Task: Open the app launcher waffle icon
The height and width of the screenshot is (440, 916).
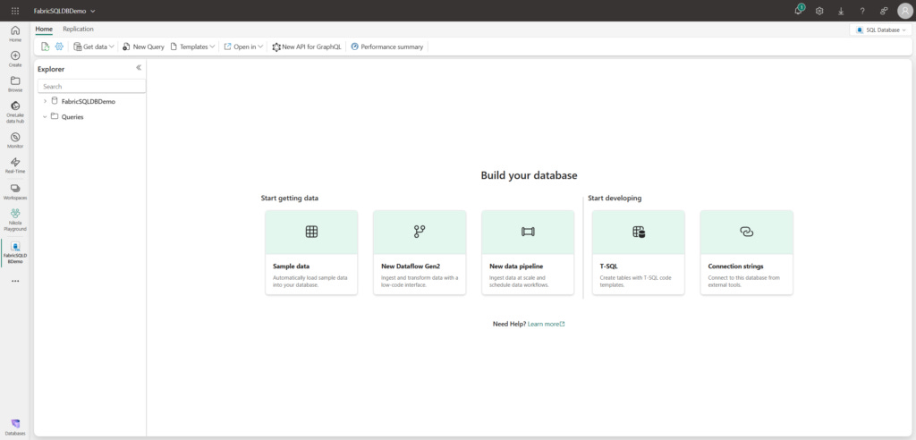Action: click(15, 11)
